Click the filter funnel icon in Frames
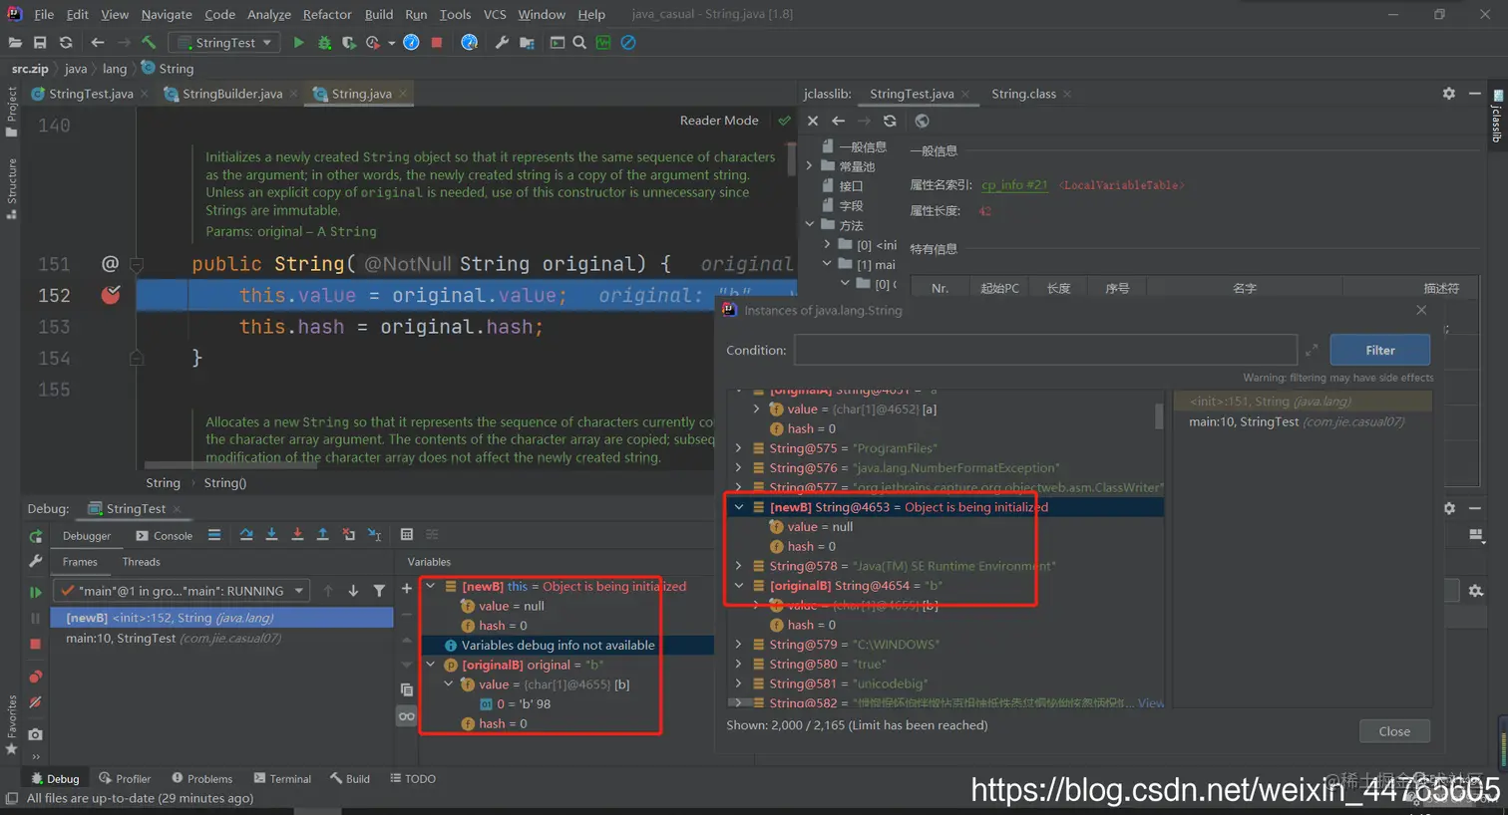Screen dimensions: 1508x815 379,591
